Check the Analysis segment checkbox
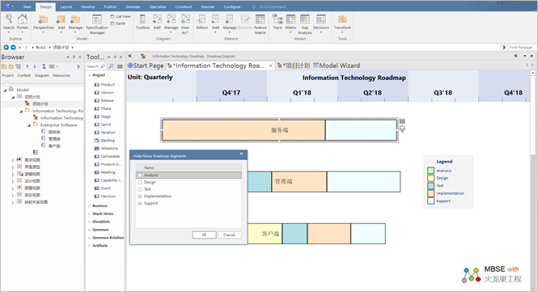538x292 pixels. tap(140, 175)
